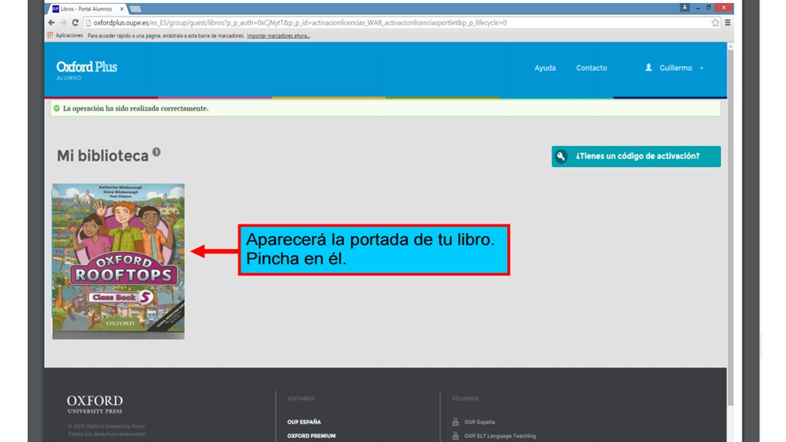Open the OXFORD PREMIUM footer link
This screenshot has height=442, width=786.
(x=311, y=436)
